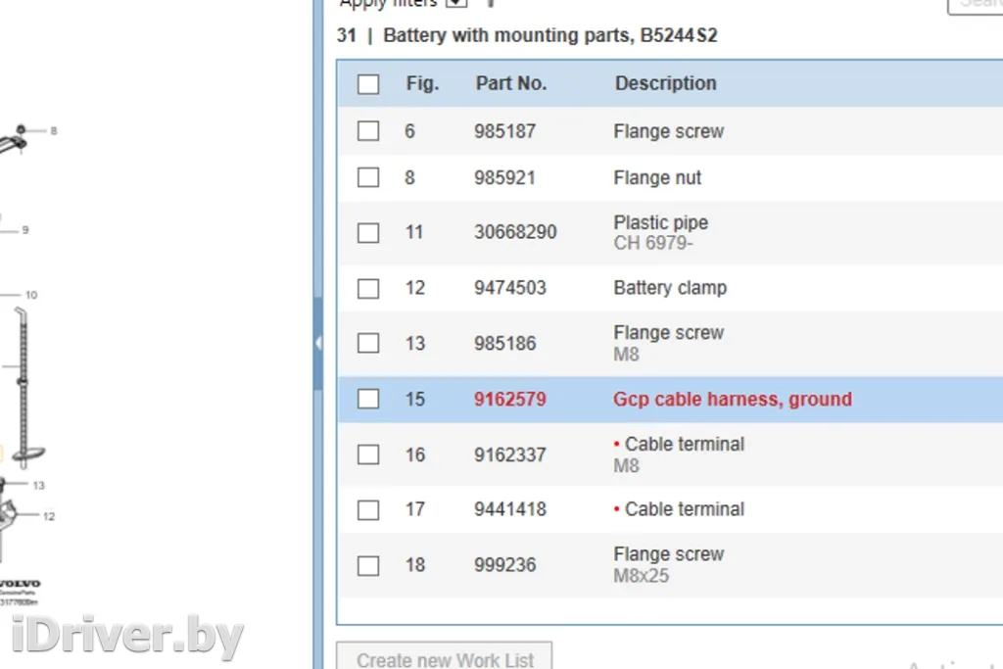Select callout 13 in the parts diagram
Screen dimensions: 1003x669
point(38,486)
